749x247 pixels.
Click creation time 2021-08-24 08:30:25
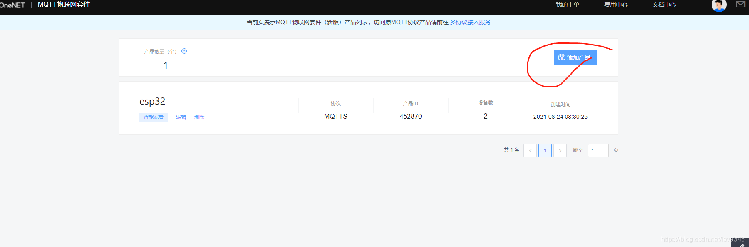click(561, 117)
